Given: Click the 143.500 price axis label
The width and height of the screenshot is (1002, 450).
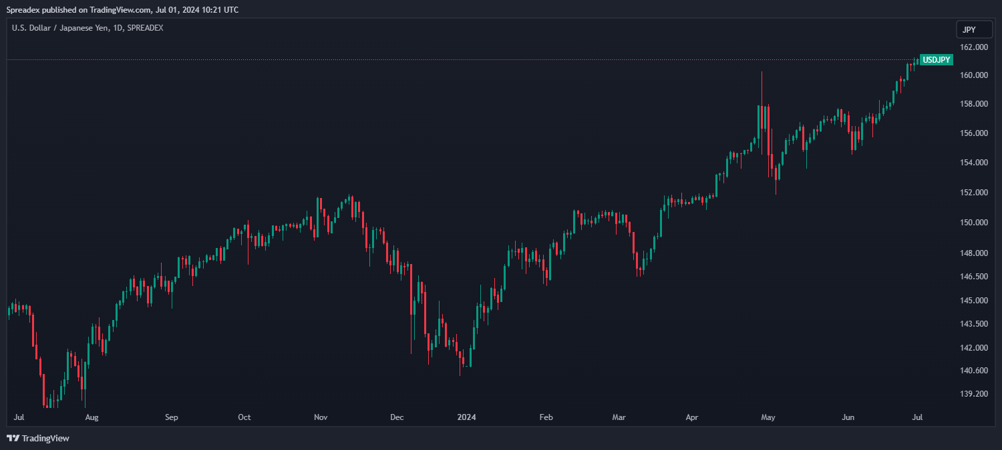Looking at the screenshot, I should pyautogui.click(x=974, y=324).
